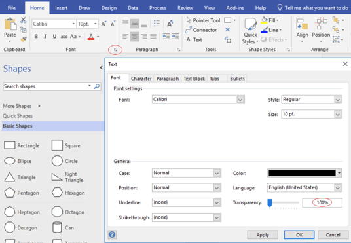The image size is (351, 243).
Task: Click the Transparency slider handle
Action: coord(270,202)
